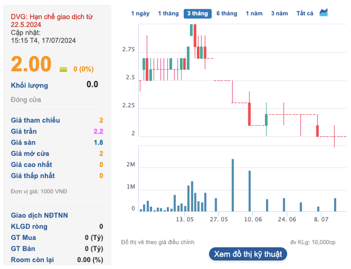Click the Room còn lại row
351x269 pixels.
click(57, 260)
